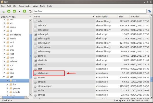Click the tree horizontal scrollbar right arrow

tap(28, 97)
